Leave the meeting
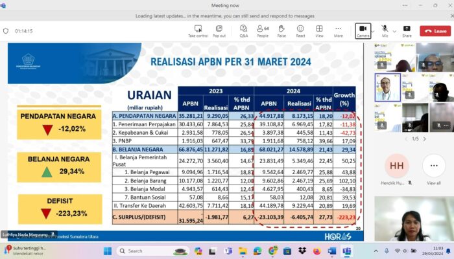454x259 pixels. pyautogui.click(x=435, y=31)
